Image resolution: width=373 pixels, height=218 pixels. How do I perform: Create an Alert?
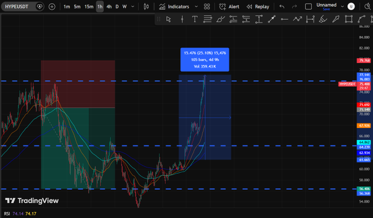point(229,7)
